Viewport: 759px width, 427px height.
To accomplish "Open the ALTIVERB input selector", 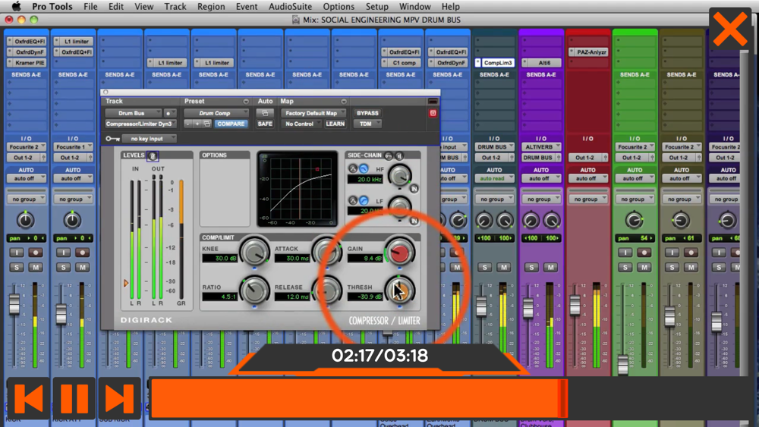I will click(540, 147).
